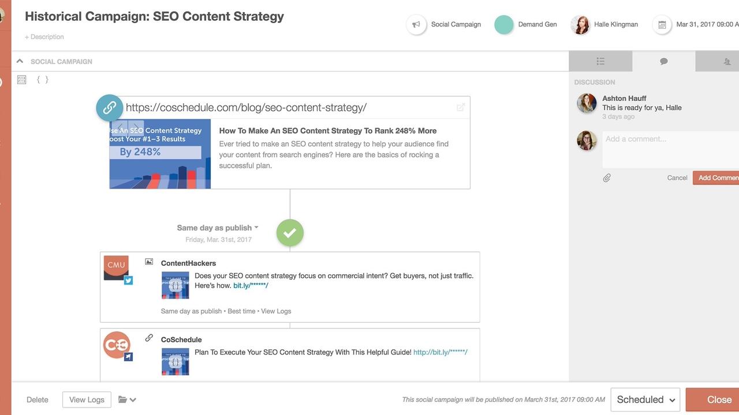Switch to the contributors tab
Image resolution: width=739 pixels, height=415 pixels.
coord(717,61)
